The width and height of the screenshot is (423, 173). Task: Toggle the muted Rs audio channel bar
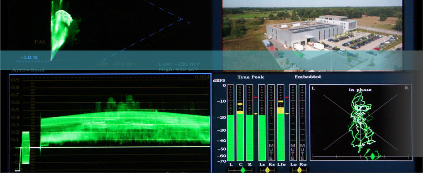pos(271,123)
